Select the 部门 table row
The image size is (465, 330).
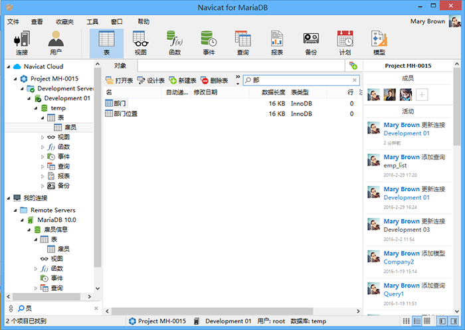(232, 104)
